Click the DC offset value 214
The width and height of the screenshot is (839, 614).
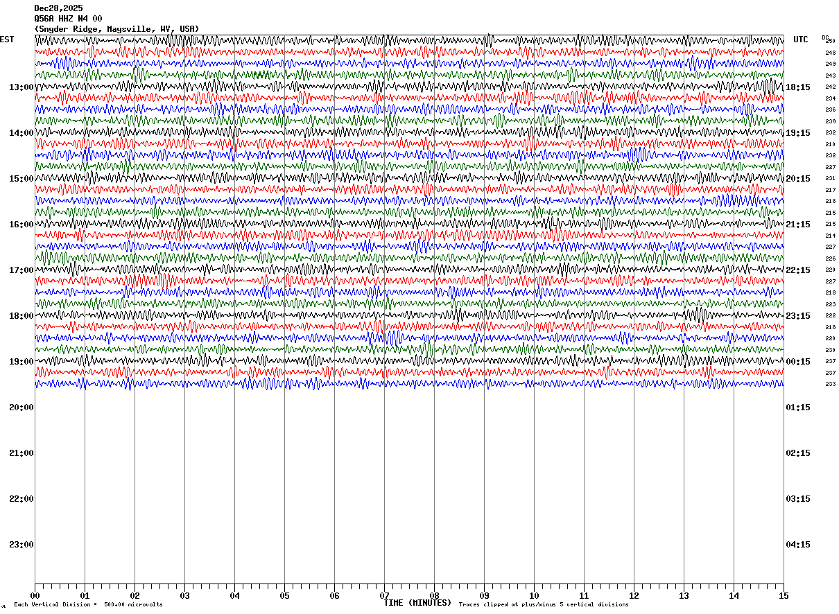click(830, 236)
